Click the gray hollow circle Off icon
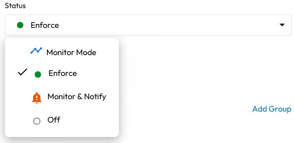 [36, 121]
